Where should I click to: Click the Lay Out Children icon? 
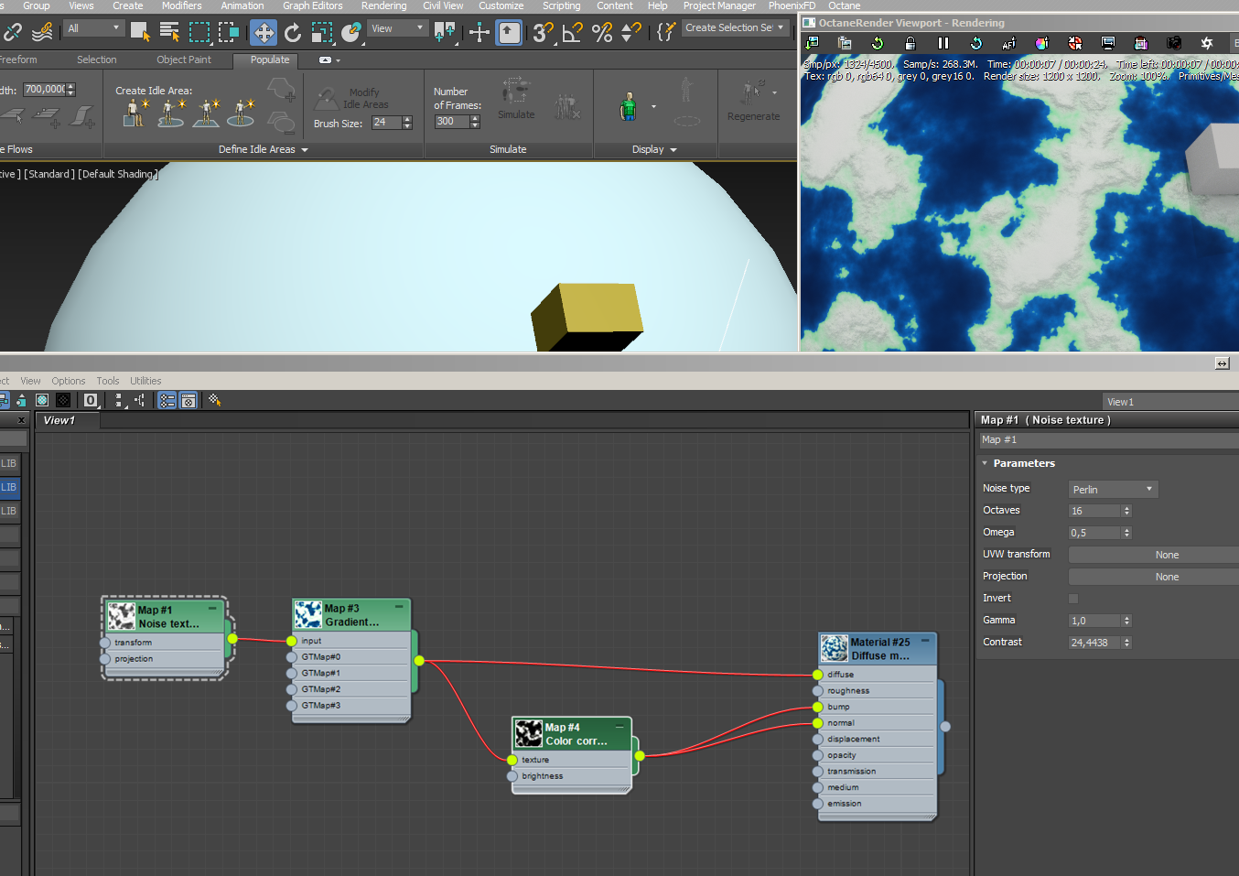139,400
